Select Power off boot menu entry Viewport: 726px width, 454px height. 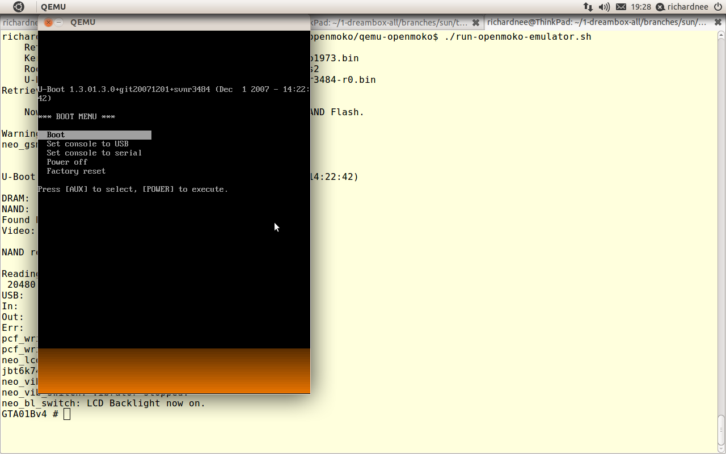[67, 162]
